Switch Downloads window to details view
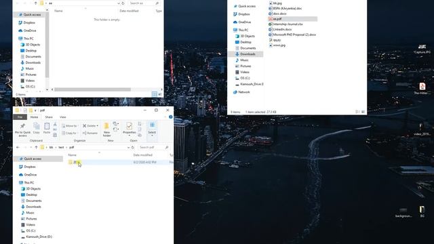The height and width of the screenshot is (244, 434). 357,112
